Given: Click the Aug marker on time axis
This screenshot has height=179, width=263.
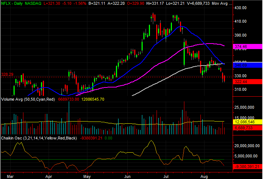Looking at the screenshot, I should coord(204,176).
